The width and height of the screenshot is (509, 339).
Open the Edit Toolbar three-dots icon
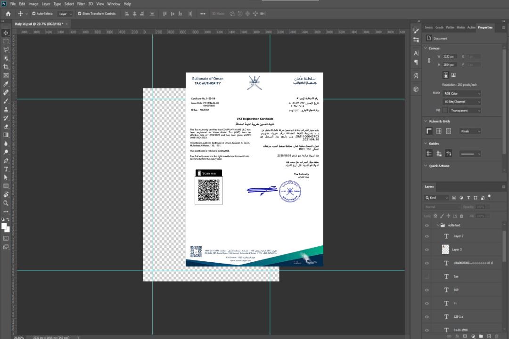coord(6,211)
